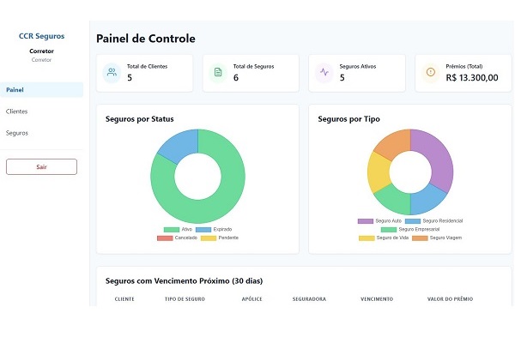Click the document icon in Total de Seguros card
The height and width of the screenshot is (343, 515).
[218, 73]
